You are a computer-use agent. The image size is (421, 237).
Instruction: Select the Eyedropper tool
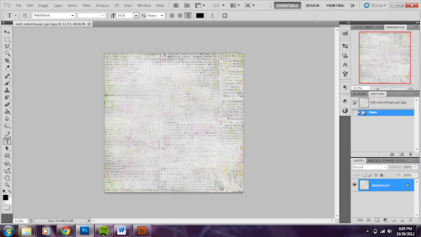point(7,68)
